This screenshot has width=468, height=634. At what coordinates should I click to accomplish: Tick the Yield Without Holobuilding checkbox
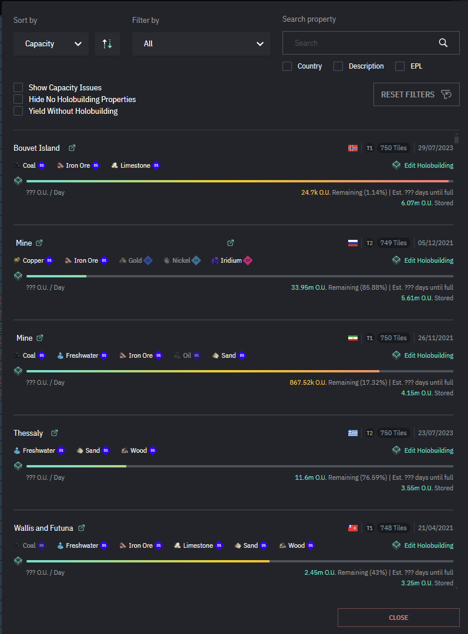click(x=18, y=111)
